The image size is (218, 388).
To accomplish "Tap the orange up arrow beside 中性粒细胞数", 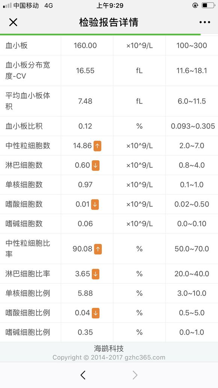I will 97,145.
